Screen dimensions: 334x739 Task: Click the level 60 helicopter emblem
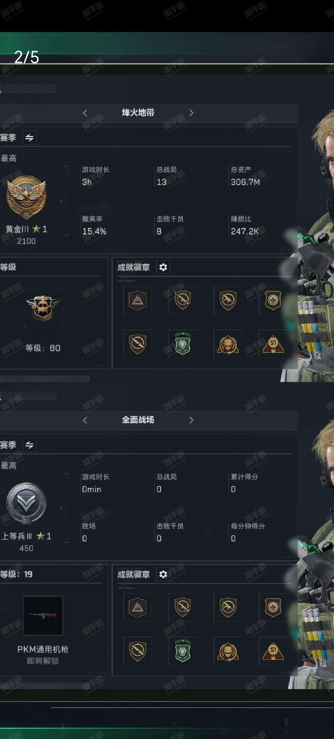pyautogui.click(x=43, y=308)
